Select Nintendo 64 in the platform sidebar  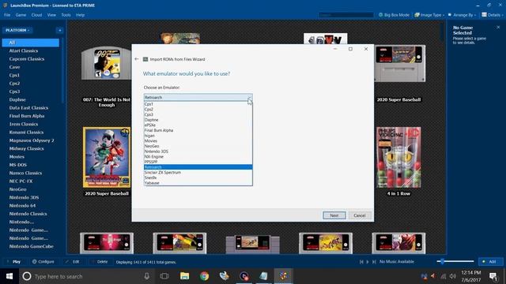[22, 205]
